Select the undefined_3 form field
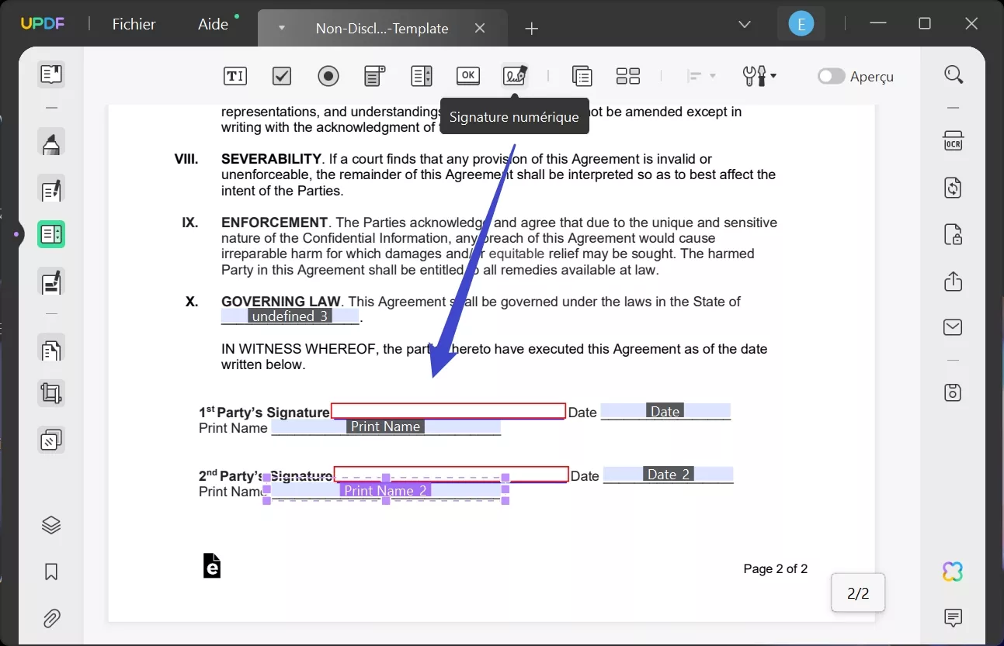 pyautogui.click(x=290, y=316)
